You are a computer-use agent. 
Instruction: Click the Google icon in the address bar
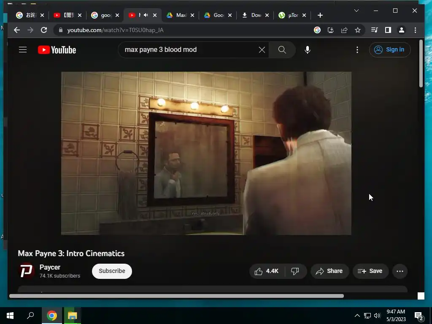click(317, 30)
